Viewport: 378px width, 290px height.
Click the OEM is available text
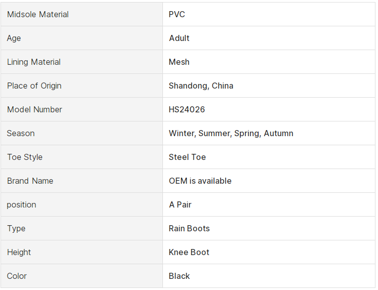[x=200, y=181]
